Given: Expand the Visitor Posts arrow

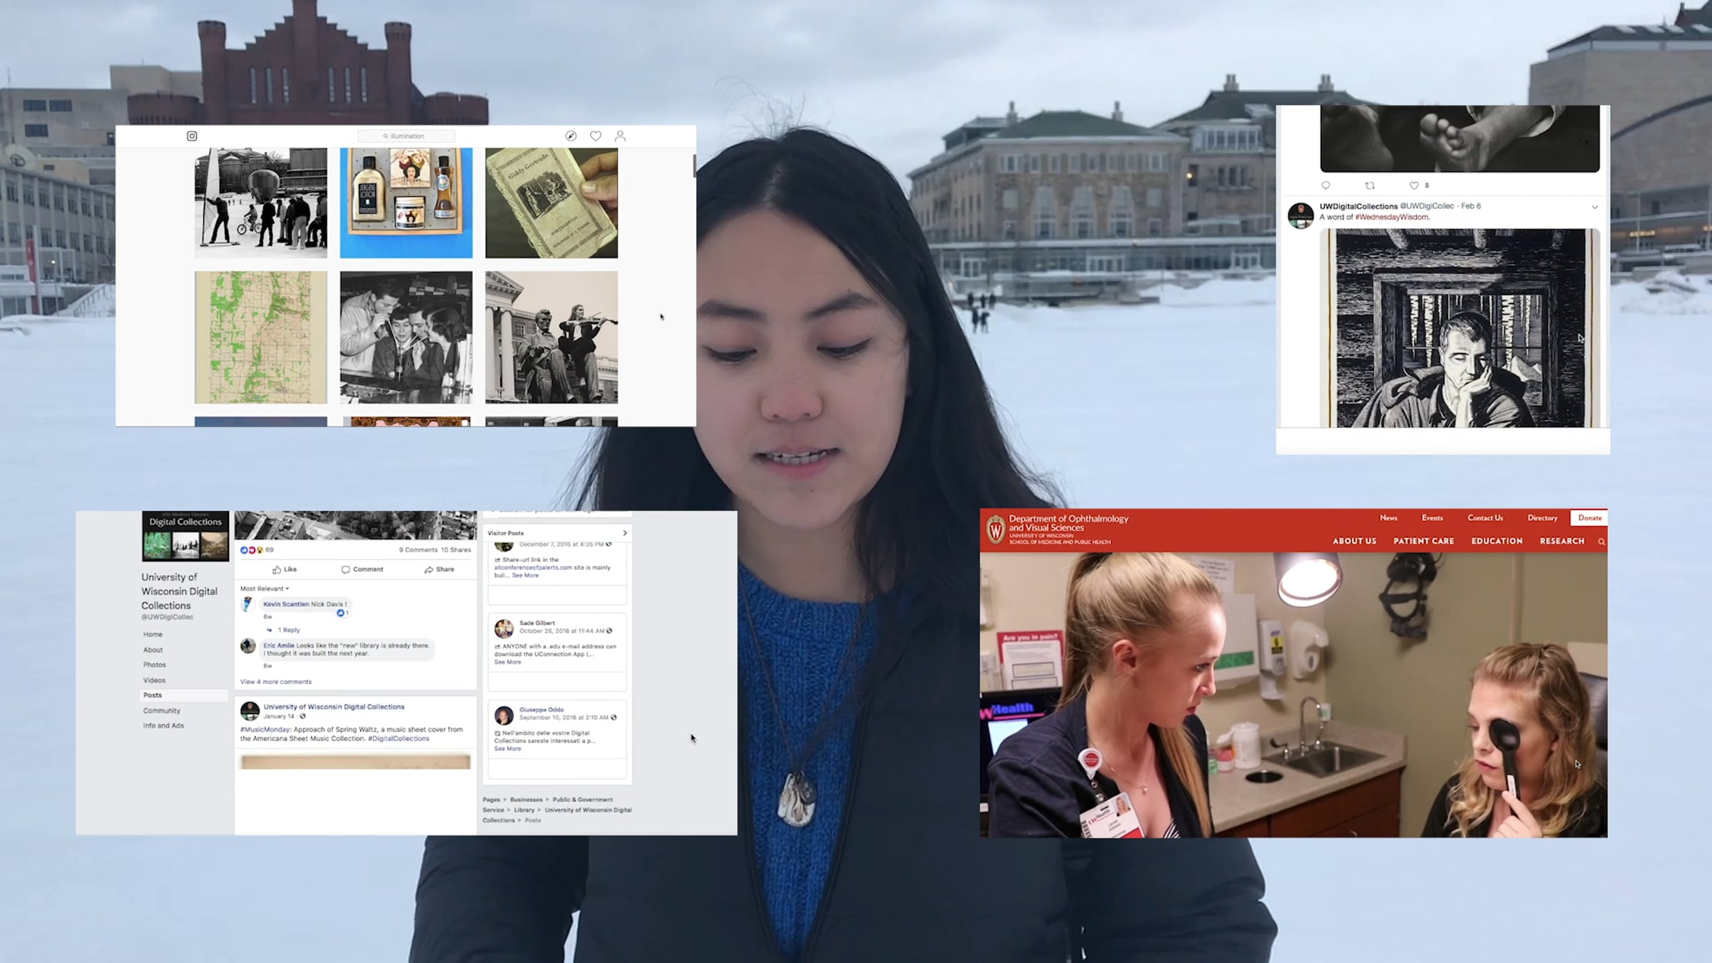Looking at the screenshot, I should [x=625, y=533].
